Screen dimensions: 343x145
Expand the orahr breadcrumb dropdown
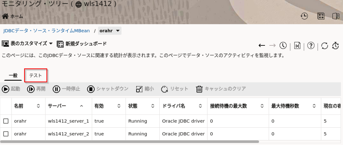coord(118,31)
